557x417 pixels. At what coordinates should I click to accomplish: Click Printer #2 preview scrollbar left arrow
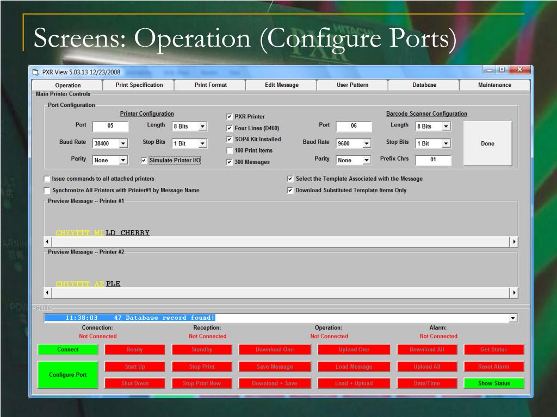pos(47,293)
